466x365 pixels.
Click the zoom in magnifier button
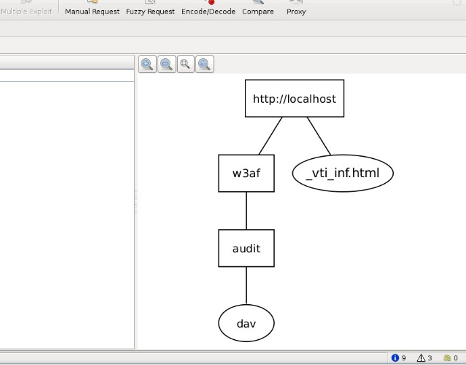pos(147,64)
